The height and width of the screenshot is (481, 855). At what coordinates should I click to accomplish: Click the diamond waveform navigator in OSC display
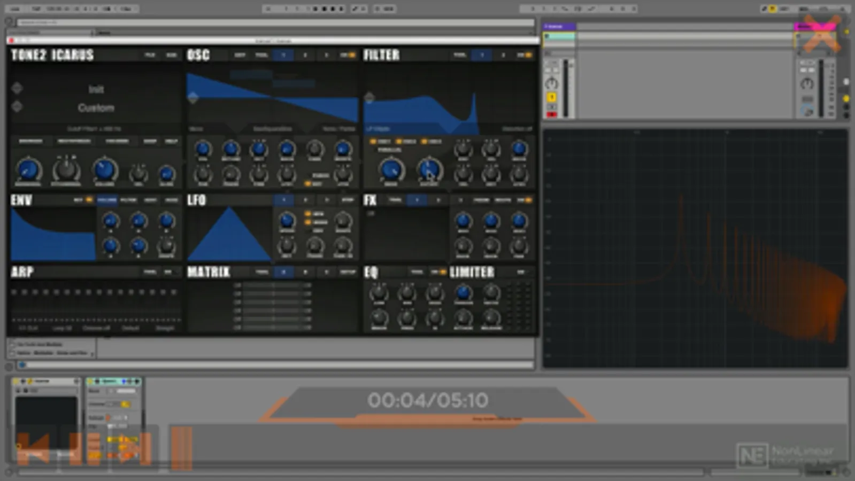193,98
